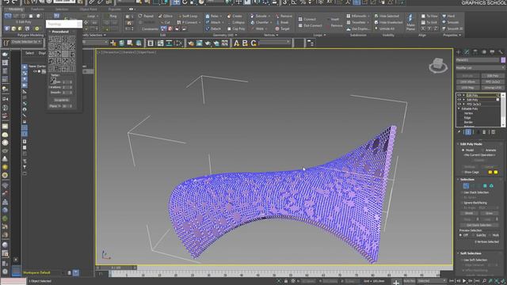
Task: Select the Animate radio button
Action: 482,150
